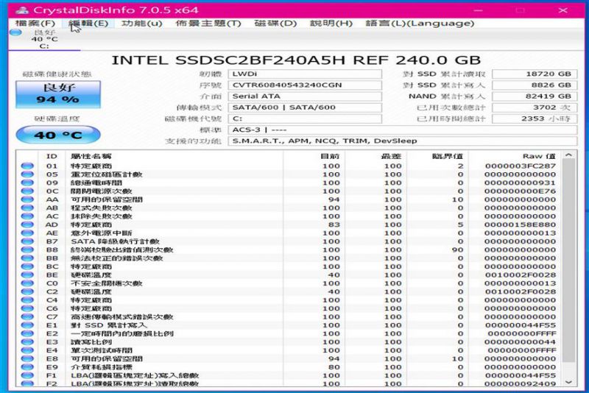Select the SATA 降級執行計數 attribute row
The height and width of the screenshot is (393, 589).
pos(289,241)
